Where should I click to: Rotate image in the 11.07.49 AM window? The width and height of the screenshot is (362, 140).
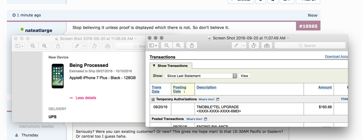click(x=254, y=46)
